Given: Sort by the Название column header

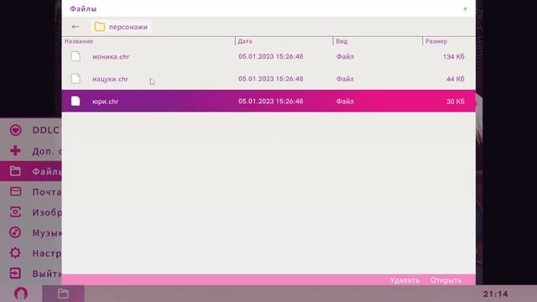Looking at the screenshot, I should tap(79, 41).
